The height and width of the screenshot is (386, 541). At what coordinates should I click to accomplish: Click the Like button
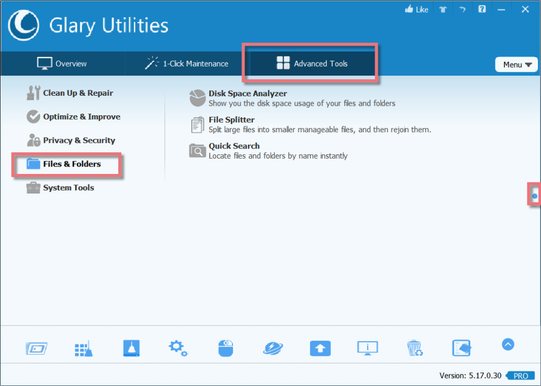pos(416,8)
